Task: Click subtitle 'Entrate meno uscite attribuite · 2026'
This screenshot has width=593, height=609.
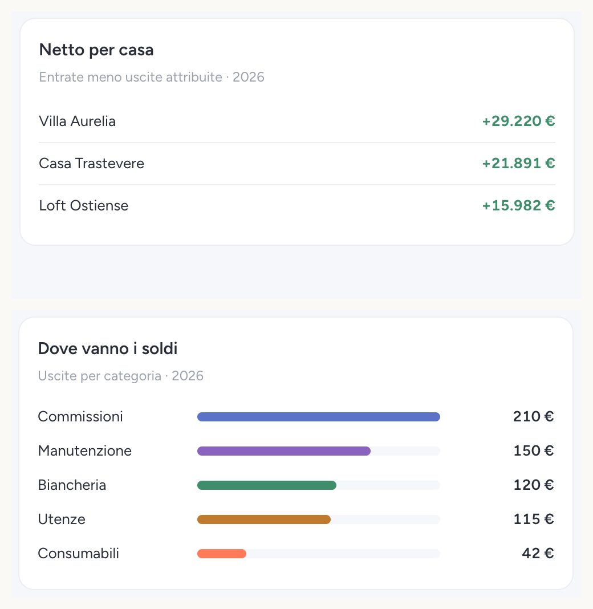Action: 152,77
